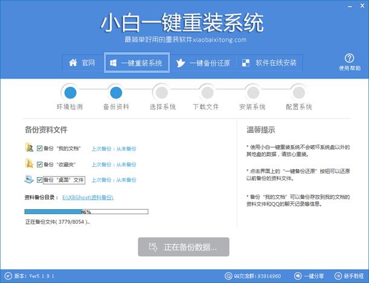The width and height of the screenshot is (369, 283).
Task: Click the 环境检测 step circle
Action: [70, 93]
